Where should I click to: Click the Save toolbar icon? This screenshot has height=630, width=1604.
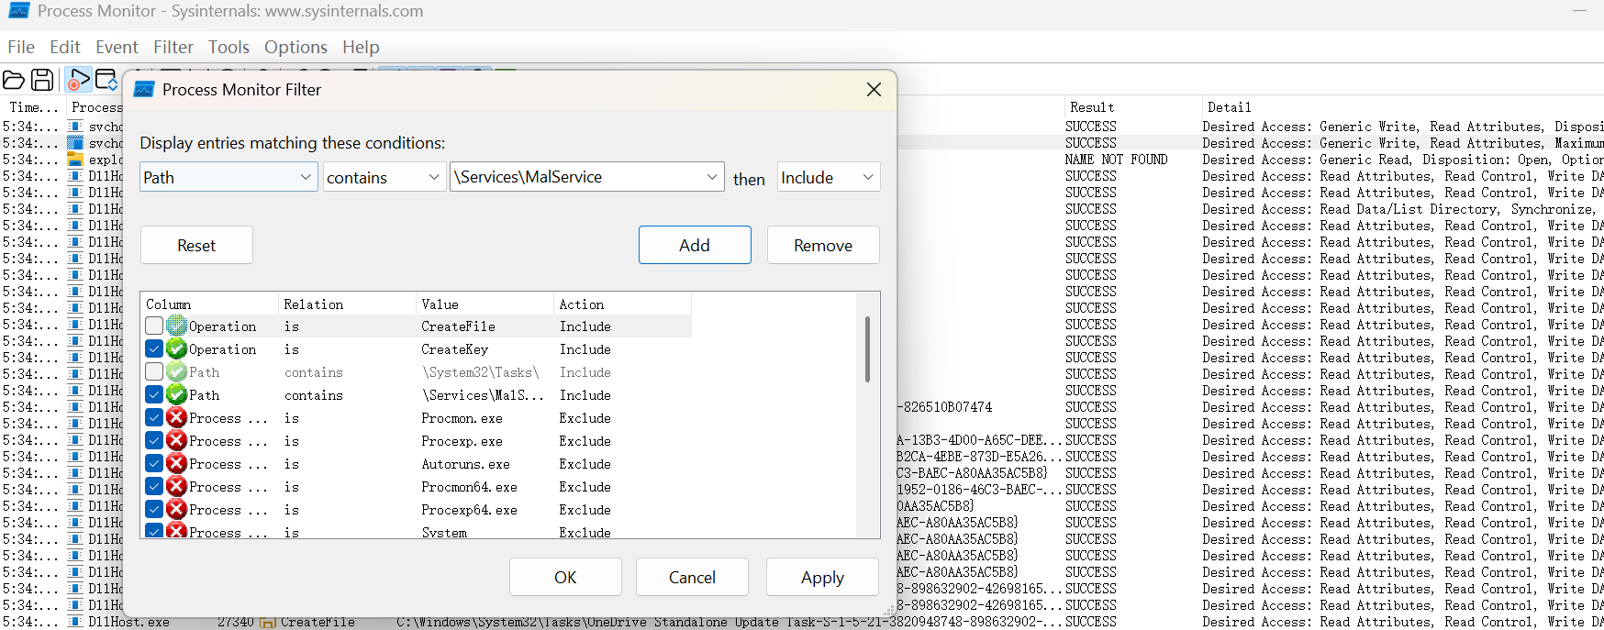(42, 80)
